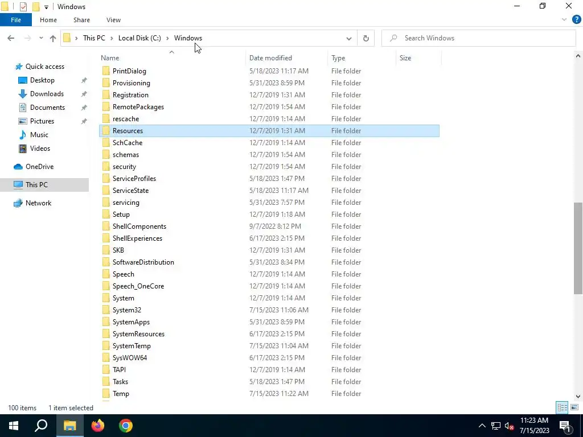Switch to the Home ribbon tab

tap(48, 20)
